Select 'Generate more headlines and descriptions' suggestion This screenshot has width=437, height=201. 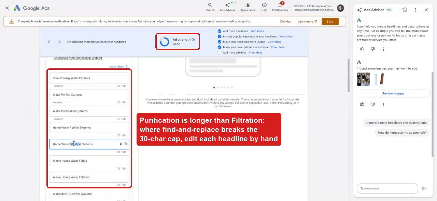(x=396, y=123)
